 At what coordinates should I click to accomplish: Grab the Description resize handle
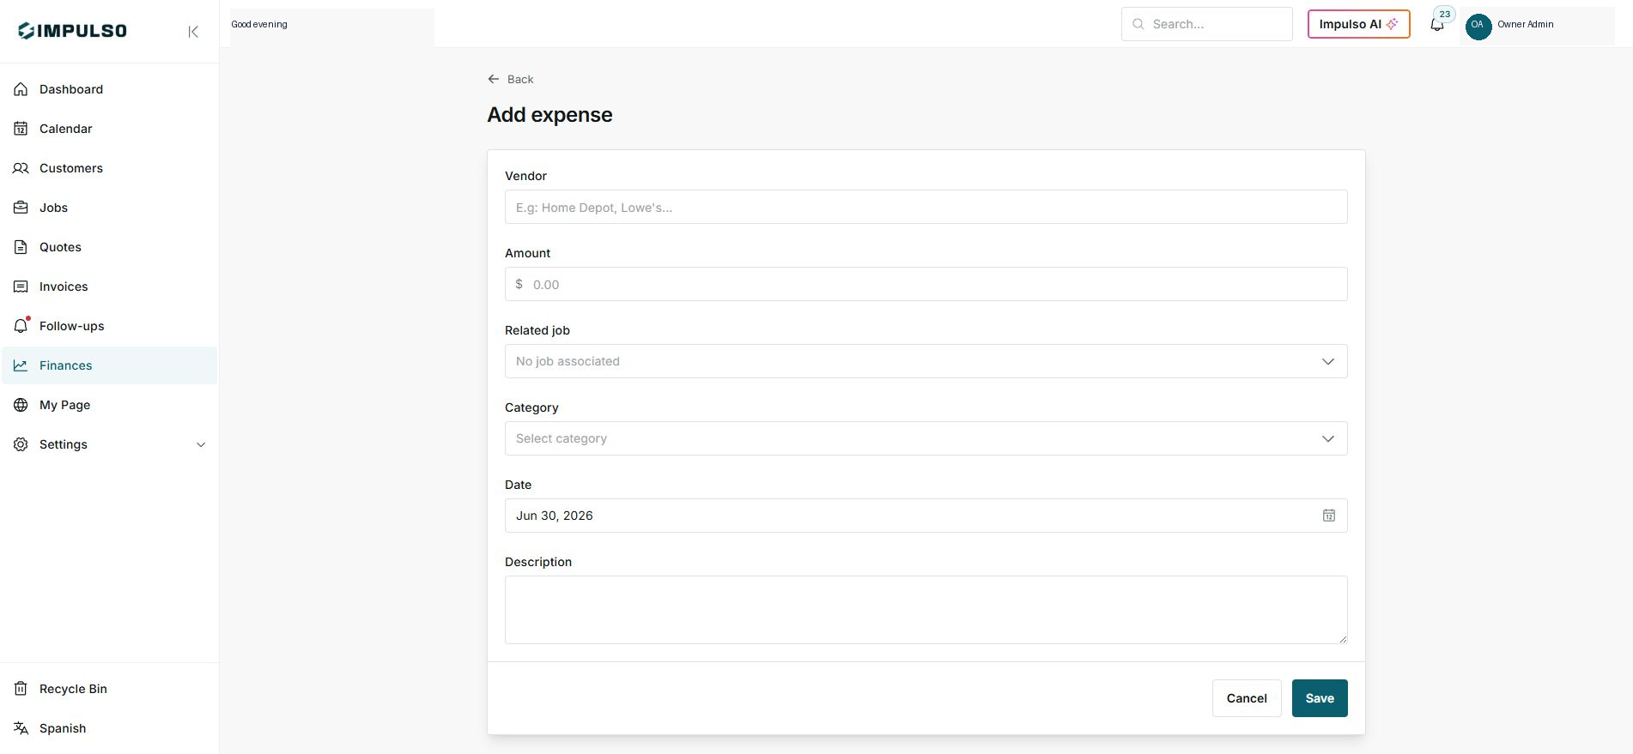coord(1343,639)
